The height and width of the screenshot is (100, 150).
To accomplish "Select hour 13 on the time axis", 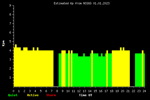I will pyautogui.click(x=84, y=91).
